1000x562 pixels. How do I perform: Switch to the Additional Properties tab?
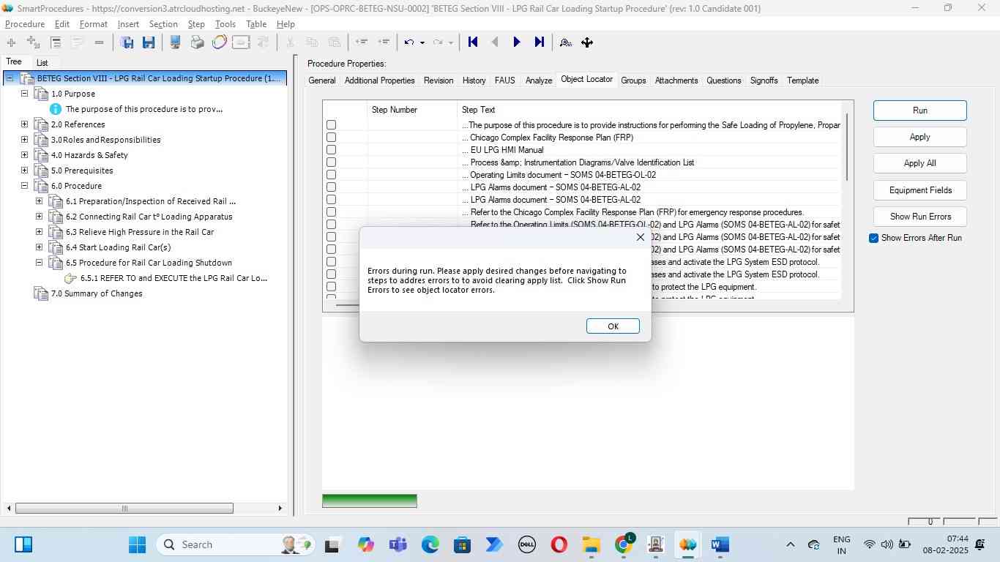pyautogui.click(x=379, y=80)
